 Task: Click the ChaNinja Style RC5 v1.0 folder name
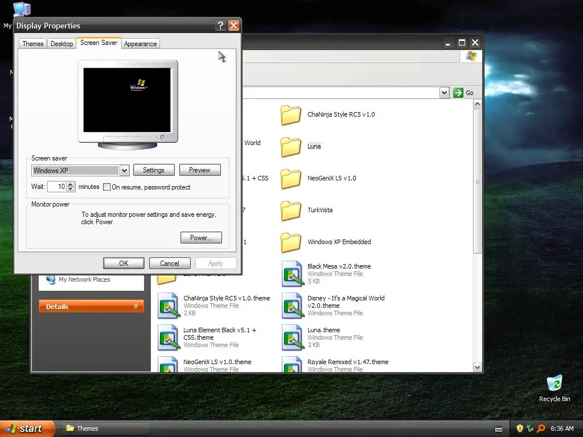tap(341, 114)
